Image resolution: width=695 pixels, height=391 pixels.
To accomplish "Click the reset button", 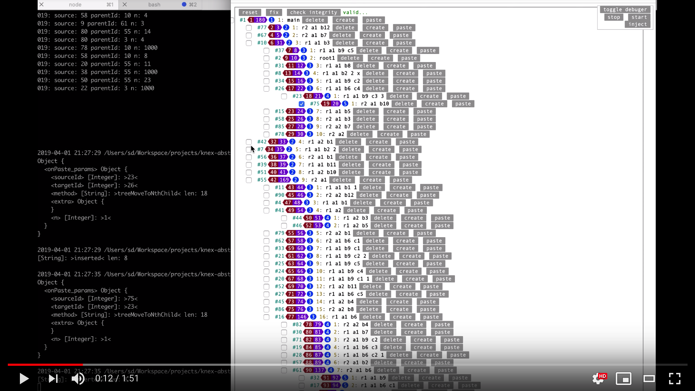I will pos(250,12).
